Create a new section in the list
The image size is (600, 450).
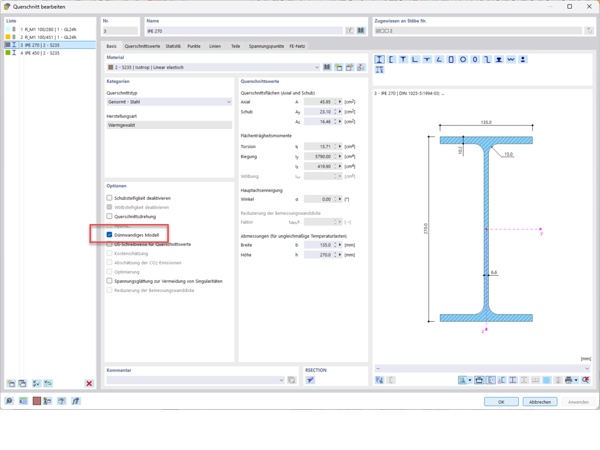pyautogui.click(x=11, y=383)
